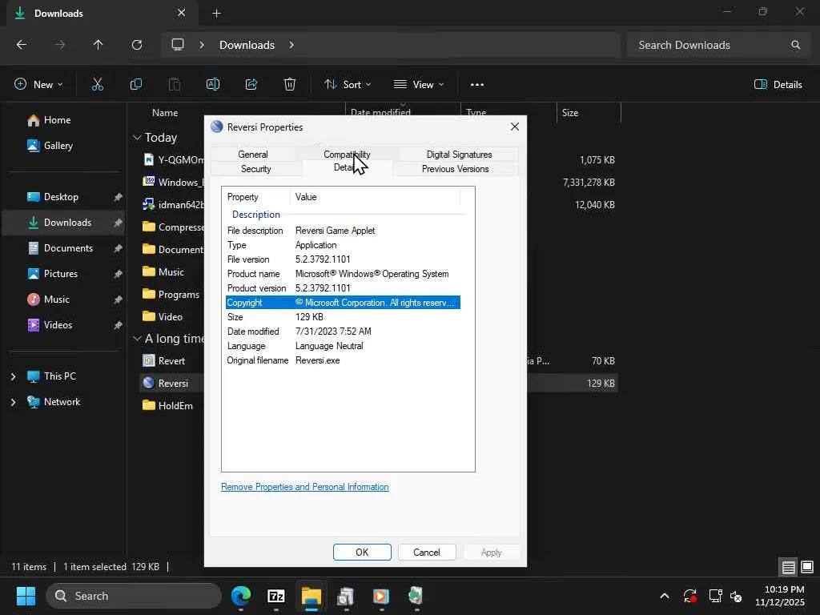820x615 pixels.
Task: Click the Copy icon in toolbar
Action: point(136,84)
